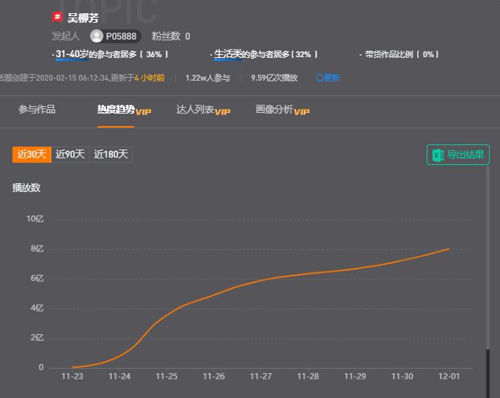Open the P05888 user avatar
Viewport: 500px width, 398px height.
point(96,36)
